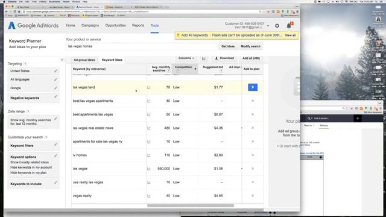Collapse the left targeting sidebar
This screenshot has width=386, height=217.
coord(62,60)
